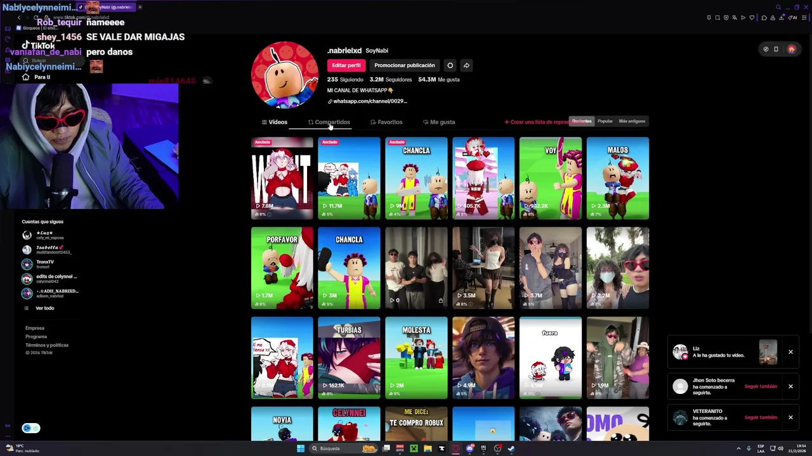Image resolution: width=812 pixels, height=456 pixels.
Task: Open the TronxTV followed account
Action: pos(44,264)
